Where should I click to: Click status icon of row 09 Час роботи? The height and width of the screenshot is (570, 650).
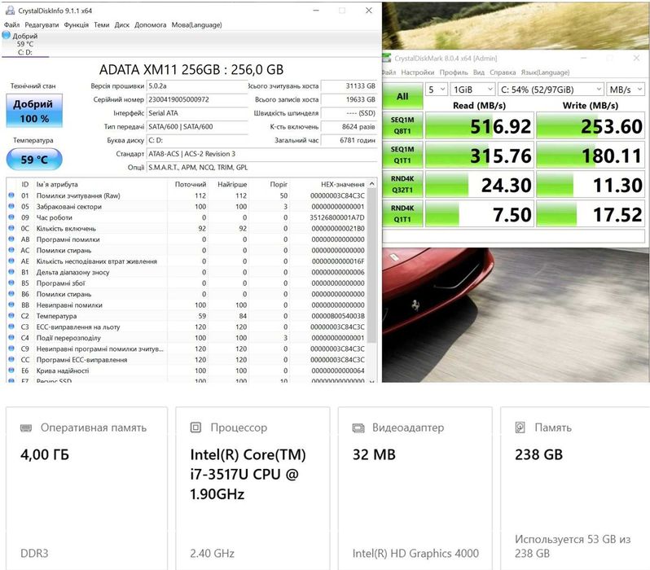[11, 217]
